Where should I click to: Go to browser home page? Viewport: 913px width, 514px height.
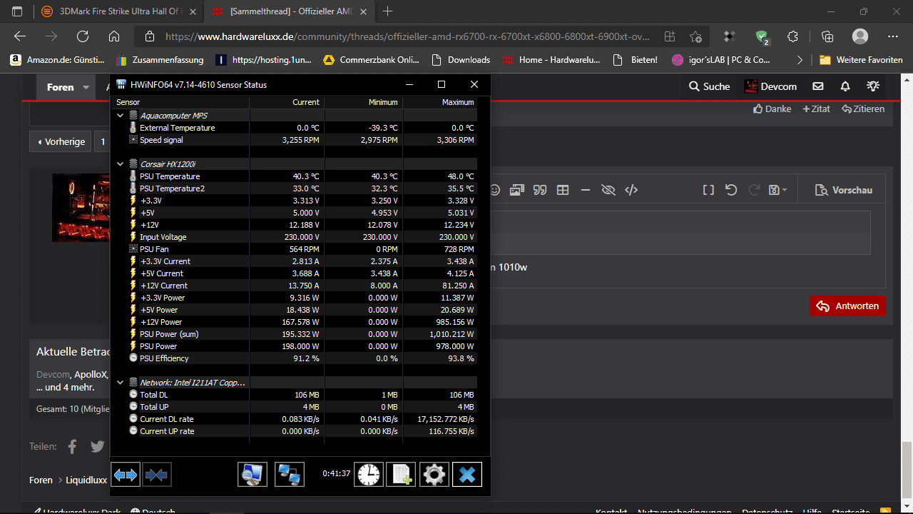(114, 36)
